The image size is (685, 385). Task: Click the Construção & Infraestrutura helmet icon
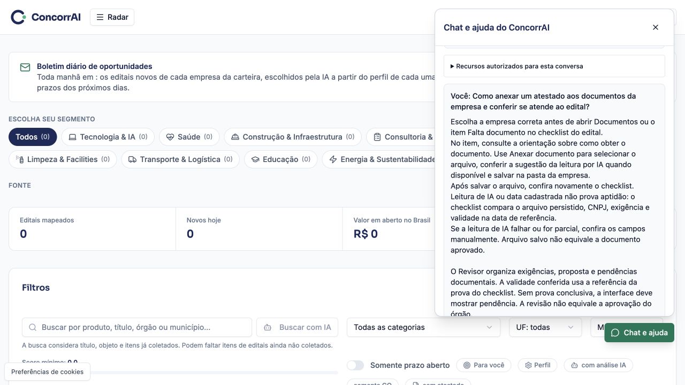(x=235, y=137)
